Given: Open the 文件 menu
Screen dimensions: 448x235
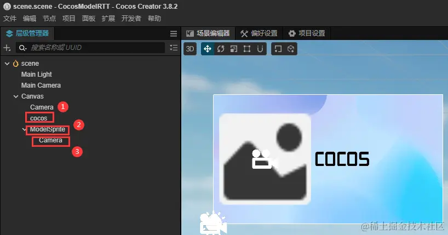Looking at the screenshot, I should pos(10,19).
